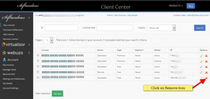
Task: Open the Expiry Show All dropdown
Action: (x=161, y=28)
